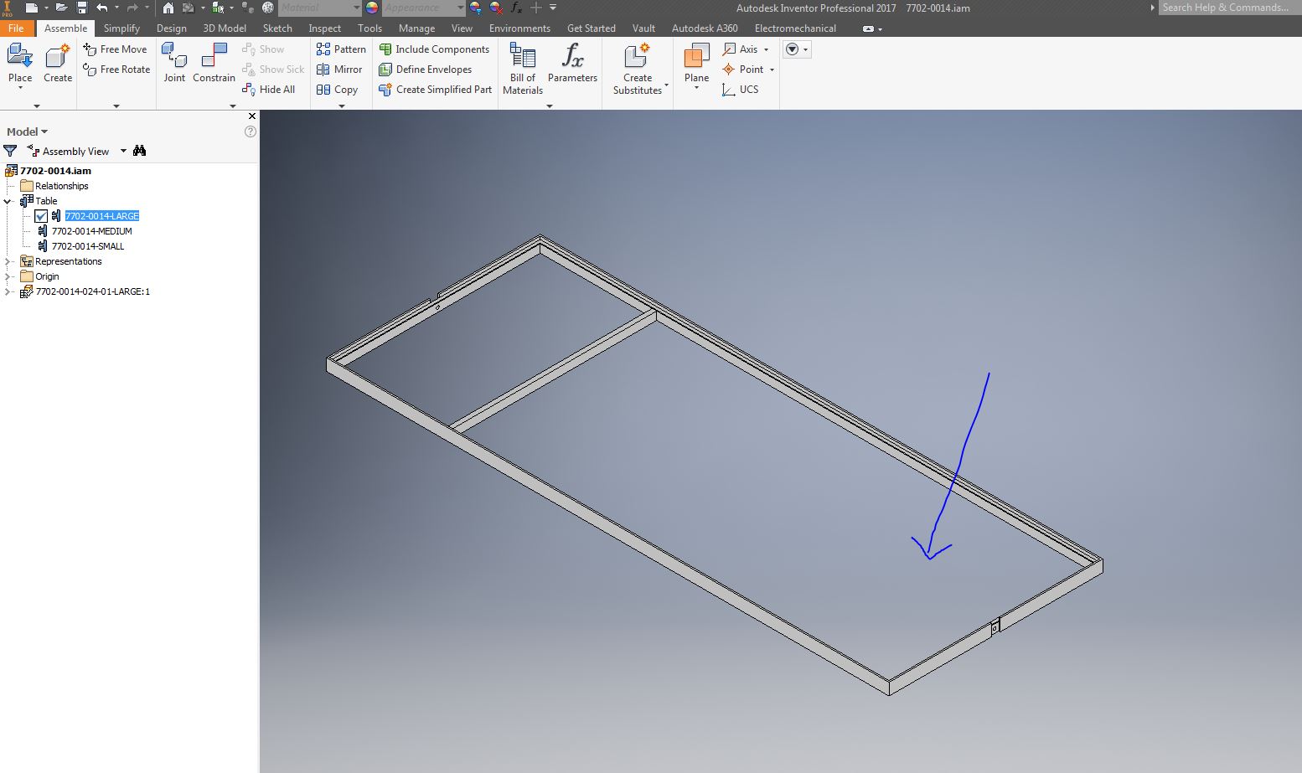Click the Pattern component tool
Image resolution: width=1302 pixels, height=773 pixels.
(341, 49)
